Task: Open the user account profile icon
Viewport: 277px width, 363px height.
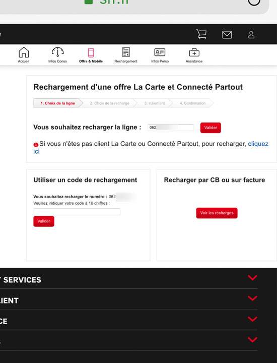Action: click(x=251, y=35)
